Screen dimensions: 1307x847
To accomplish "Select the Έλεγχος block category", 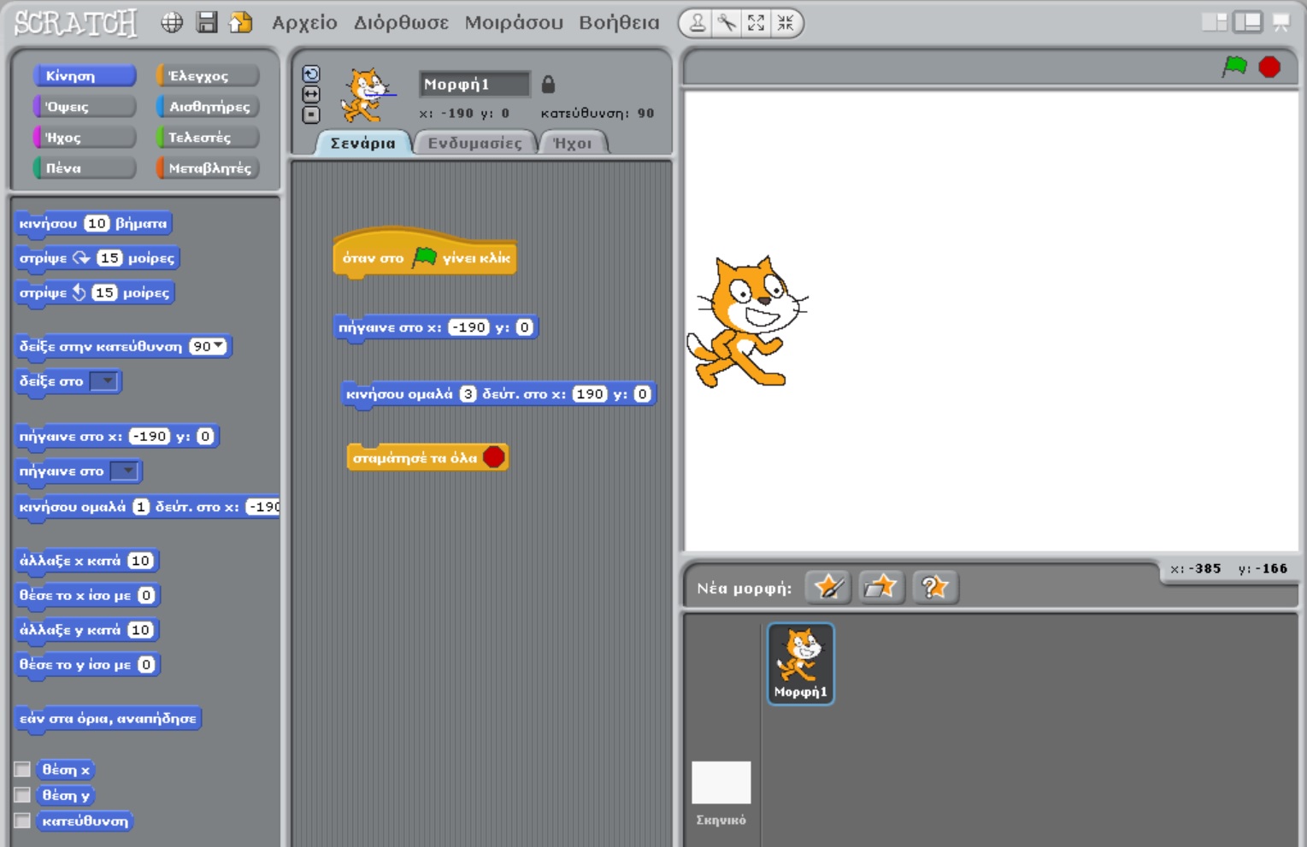I will pyautogui.click(x=208, y=76).
